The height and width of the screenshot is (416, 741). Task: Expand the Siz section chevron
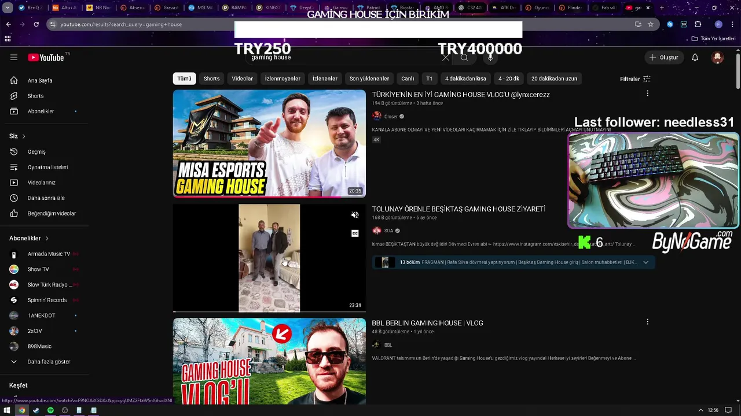click(x=24, y=136)
